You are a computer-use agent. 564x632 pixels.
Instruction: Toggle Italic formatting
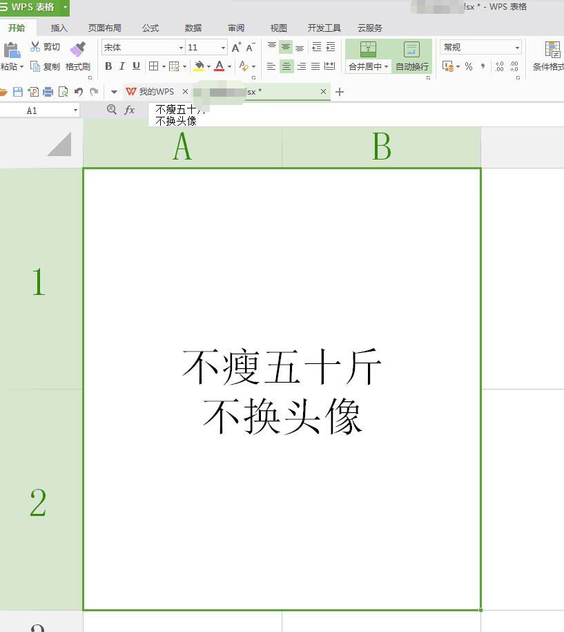click(122, 66)
